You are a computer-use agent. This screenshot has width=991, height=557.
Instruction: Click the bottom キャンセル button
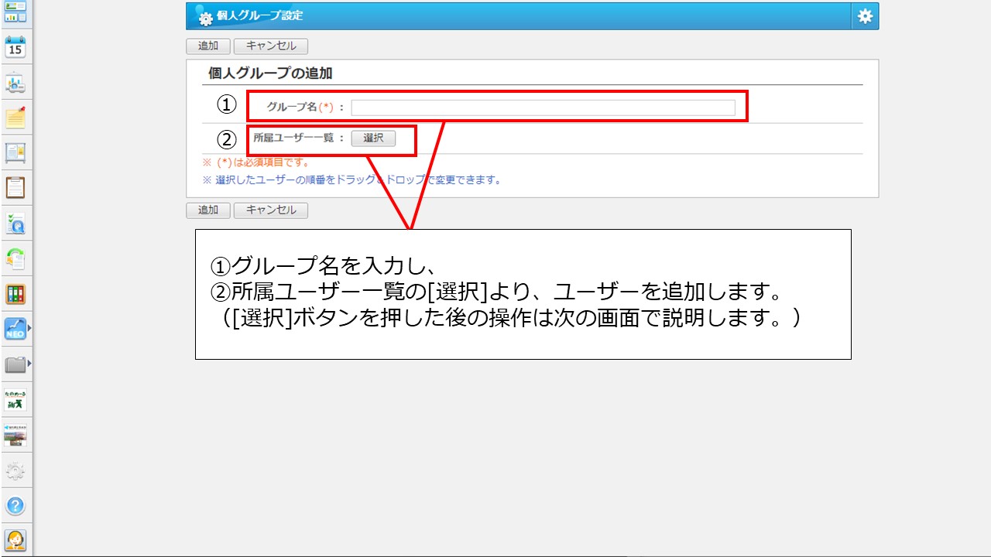pyautogui.click(x=271, y=210)
